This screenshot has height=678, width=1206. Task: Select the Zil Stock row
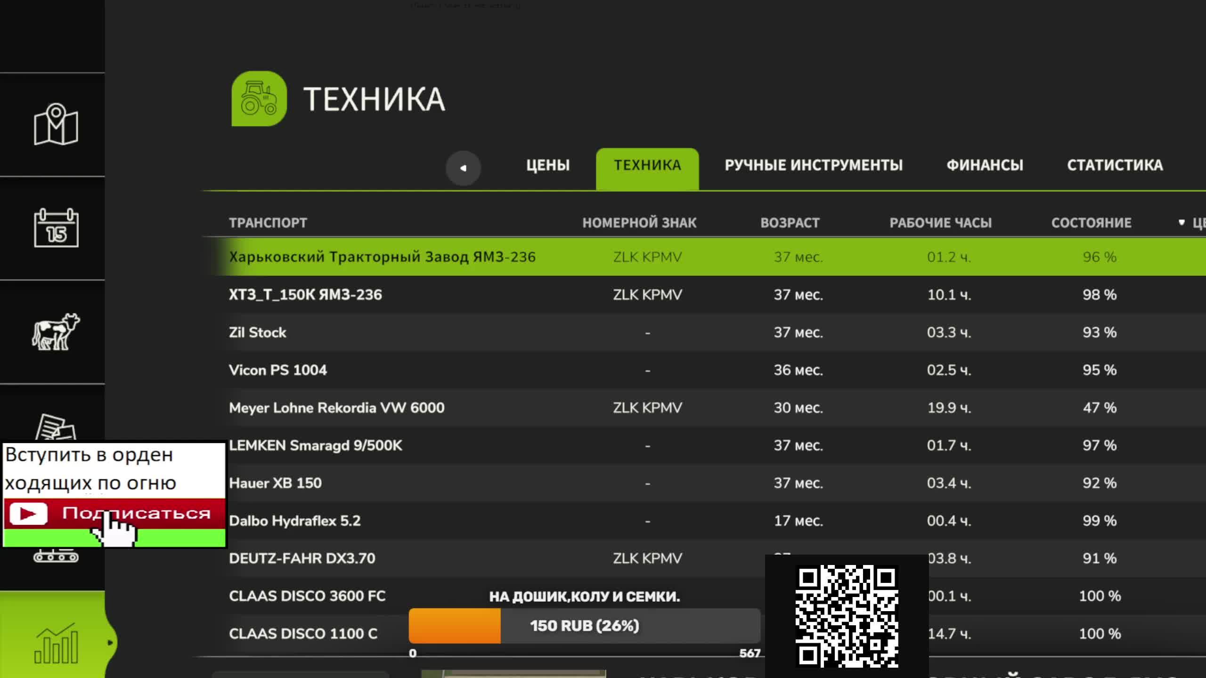704,332
